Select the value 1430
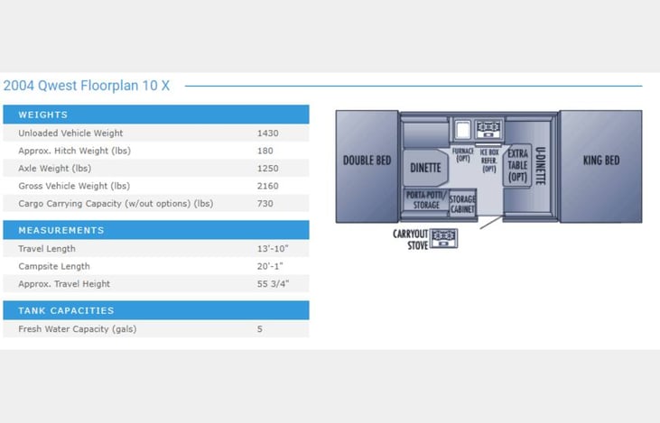This screenshot has width=660, height=423. [x=268, y=133]
